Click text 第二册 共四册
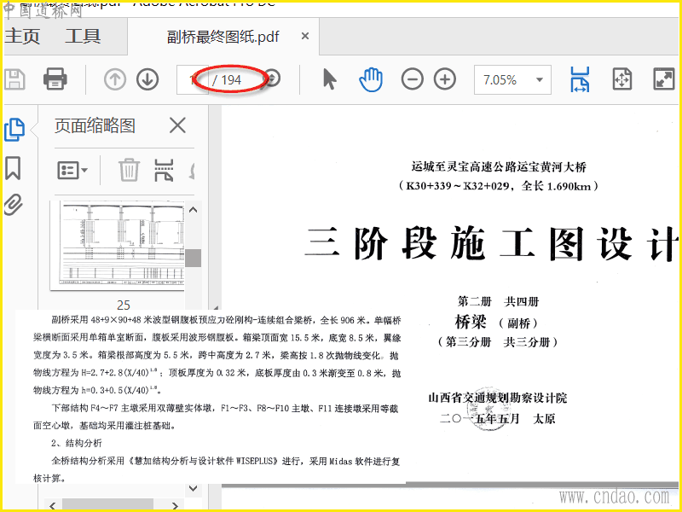Image resolution: width=682 pixels, height=512 pixels. point(498,301)
